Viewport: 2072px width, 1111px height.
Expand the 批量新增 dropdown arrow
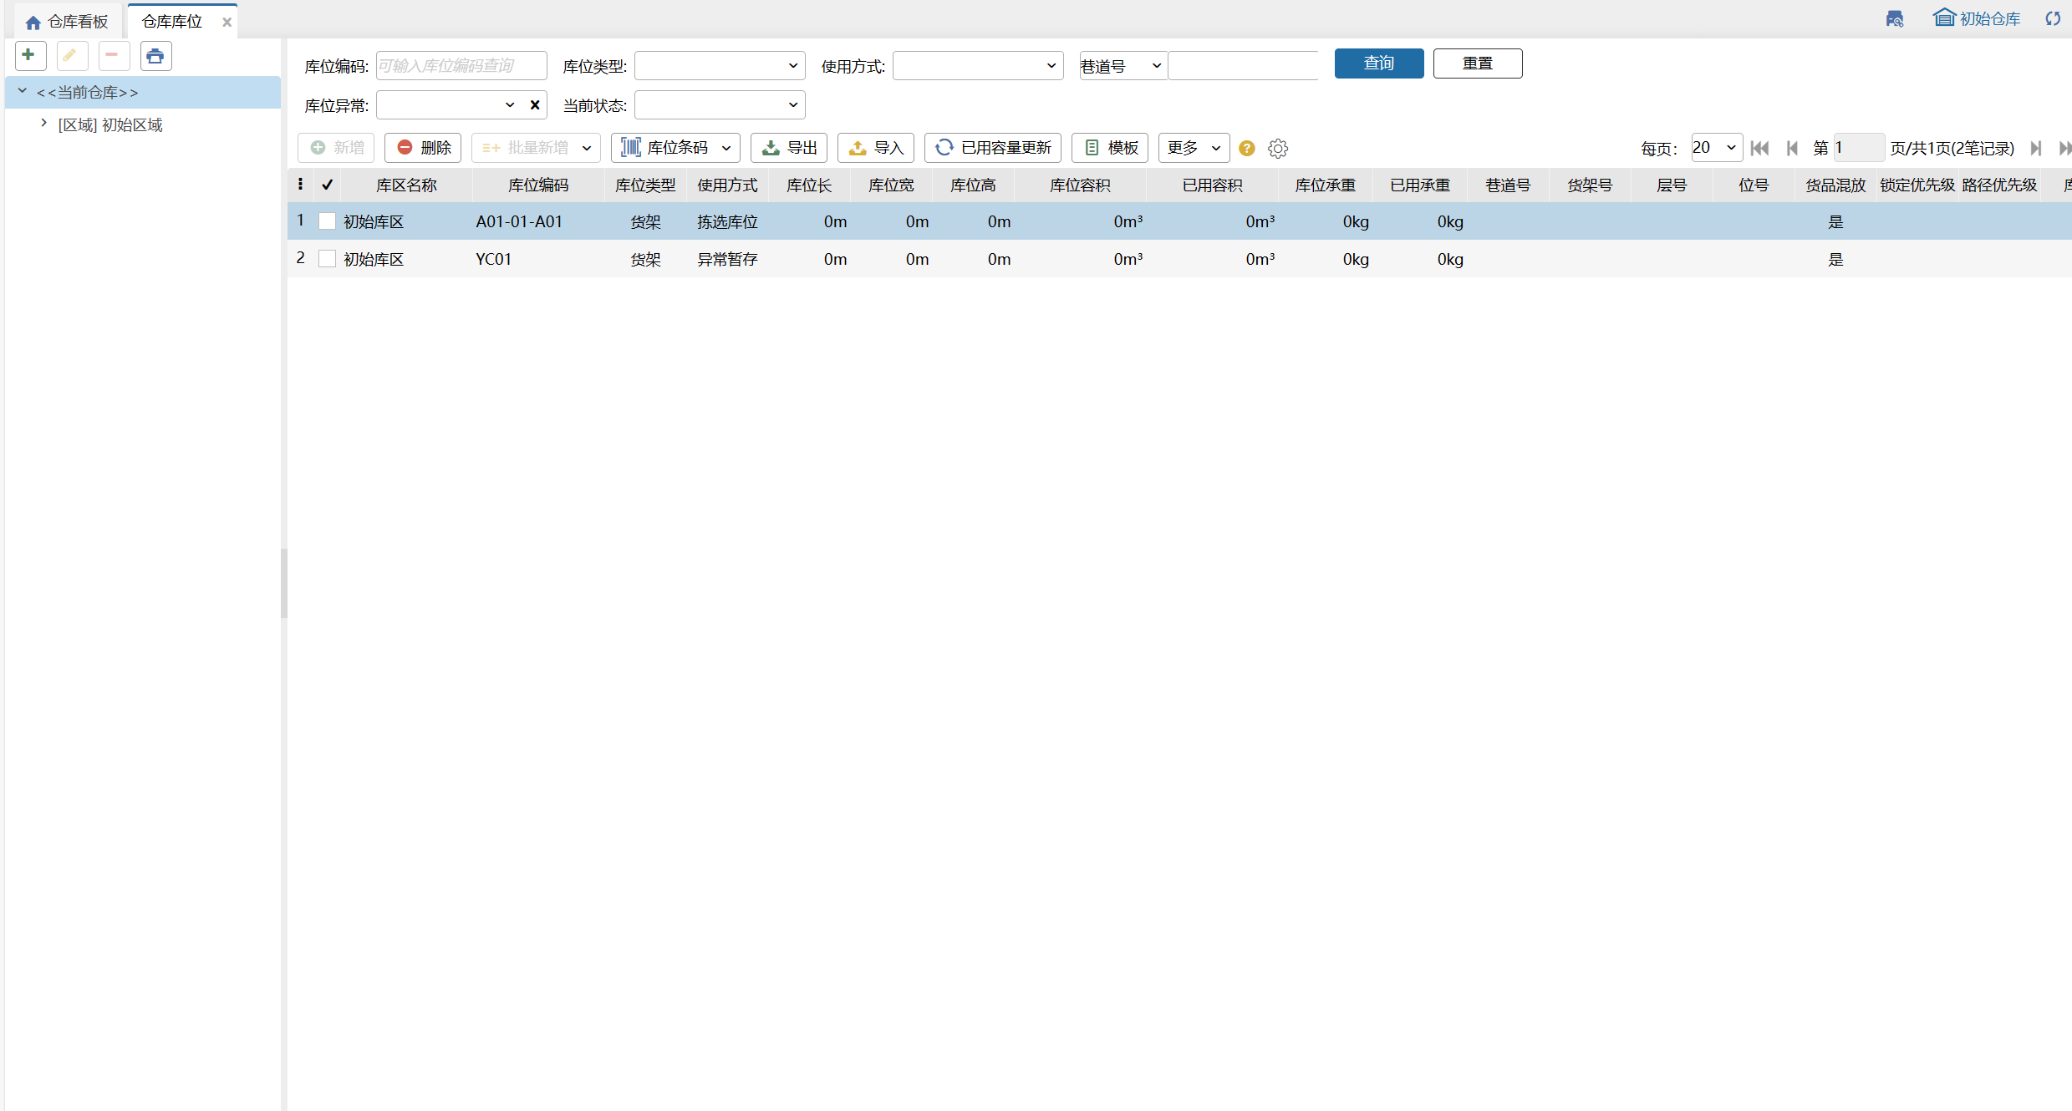pyautogui.click(x=587, y=148)
